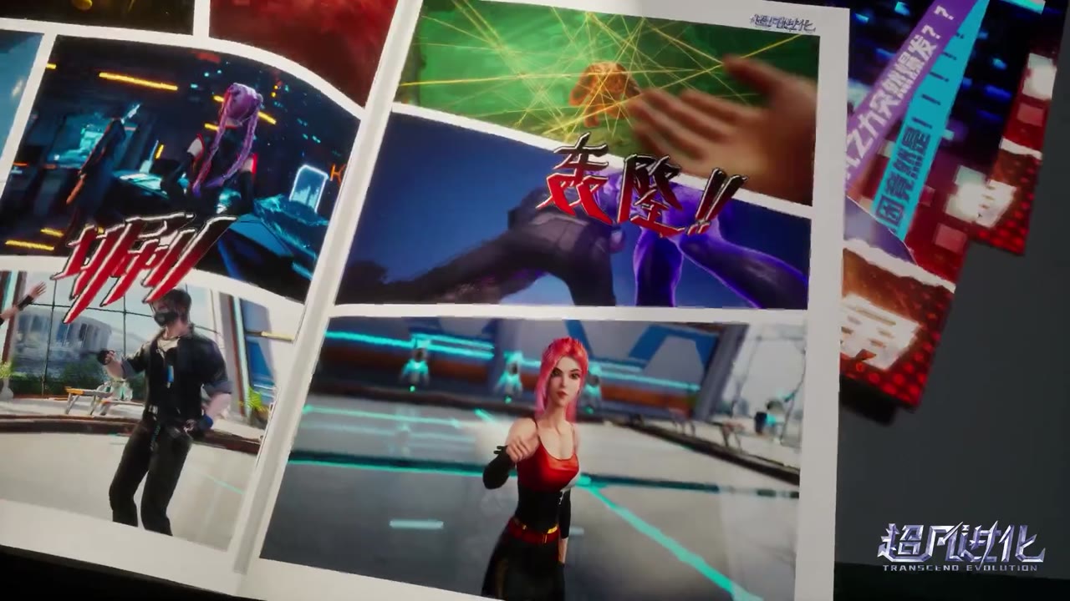Click the hand reaching over the comic
Viewport: 1070px width, 601px height.
click(727, 127)
